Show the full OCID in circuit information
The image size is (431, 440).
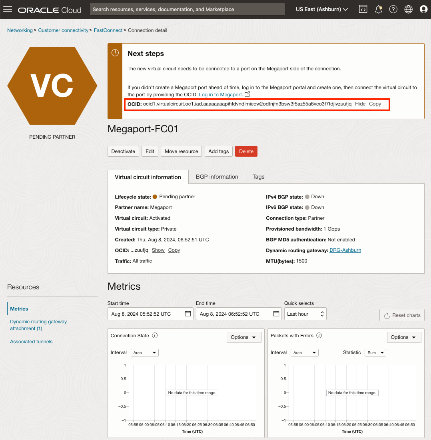point(158,250)
